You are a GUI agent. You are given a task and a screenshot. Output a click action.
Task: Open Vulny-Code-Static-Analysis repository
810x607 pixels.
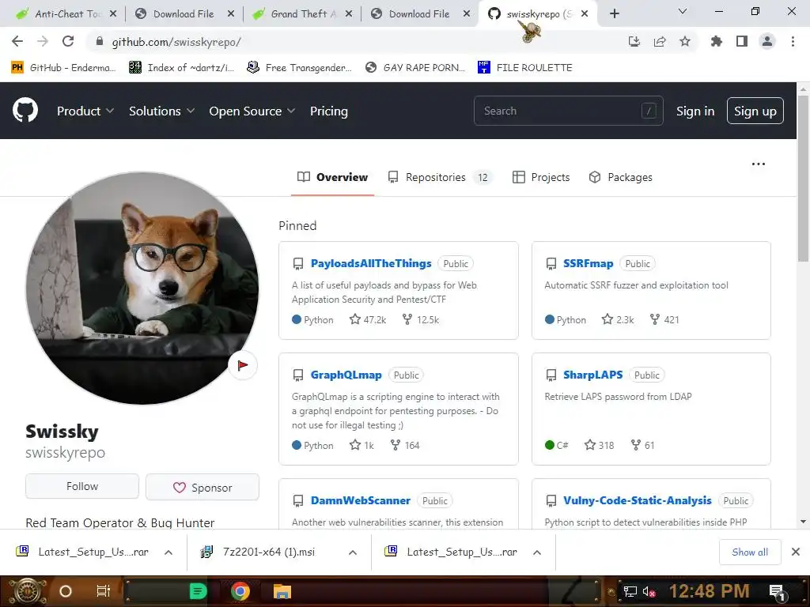tap(638, 500)
